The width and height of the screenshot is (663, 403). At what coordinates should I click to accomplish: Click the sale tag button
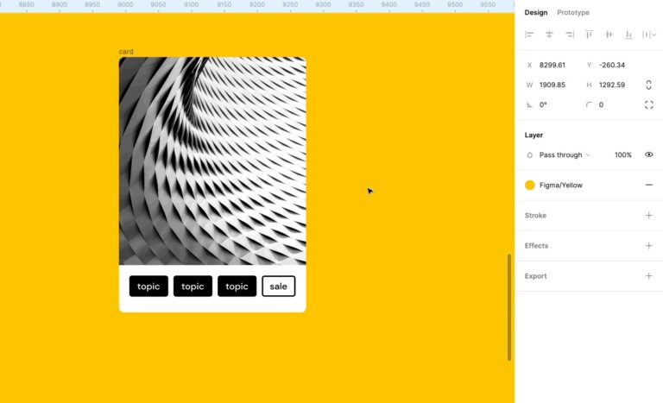click(x=278, y=287)
